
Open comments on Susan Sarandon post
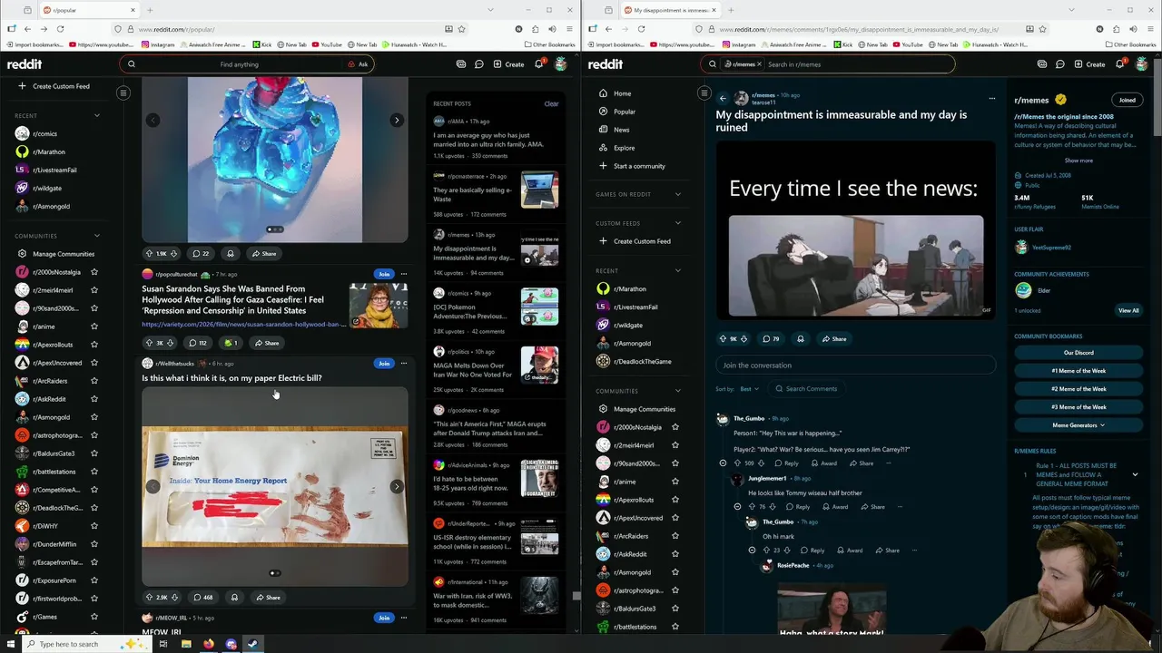click(x=197, y=343)
